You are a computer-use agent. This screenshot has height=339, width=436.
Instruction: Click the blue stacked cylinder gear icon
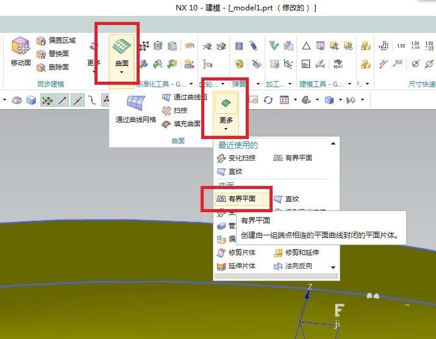[x=239, y=46]
